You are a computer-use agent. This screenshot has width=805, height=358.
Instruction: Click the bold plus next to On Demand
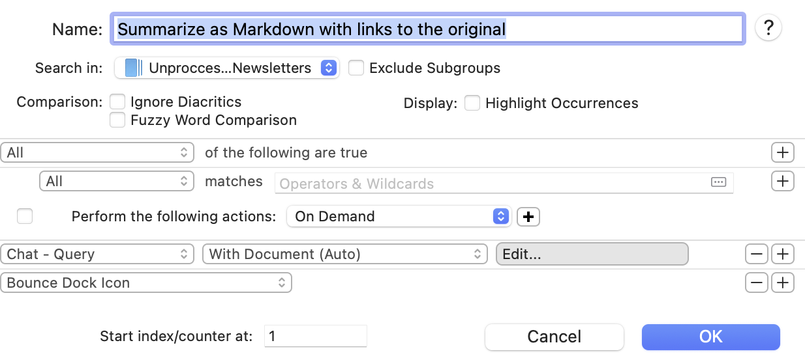coord(528,217)
